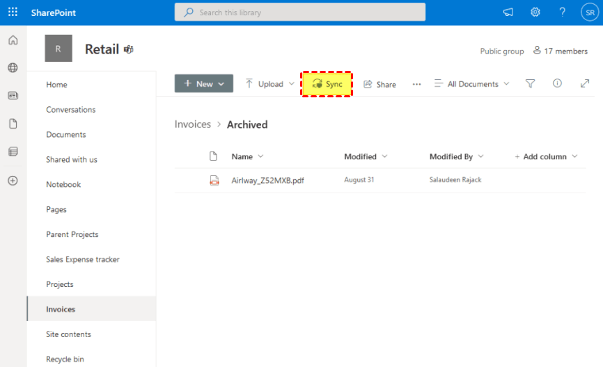Screen dimensions: 603x367
Task: Click the Share button
Action: (380, 85)
